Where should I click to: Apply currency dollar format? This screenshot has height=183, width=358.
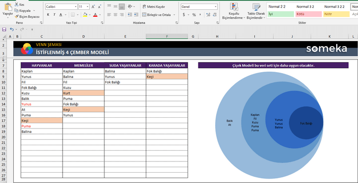(x=184, y=15)
